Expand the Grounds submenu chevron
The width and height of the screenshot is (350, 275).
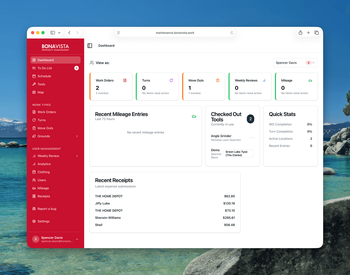click(x=77, y=136)
